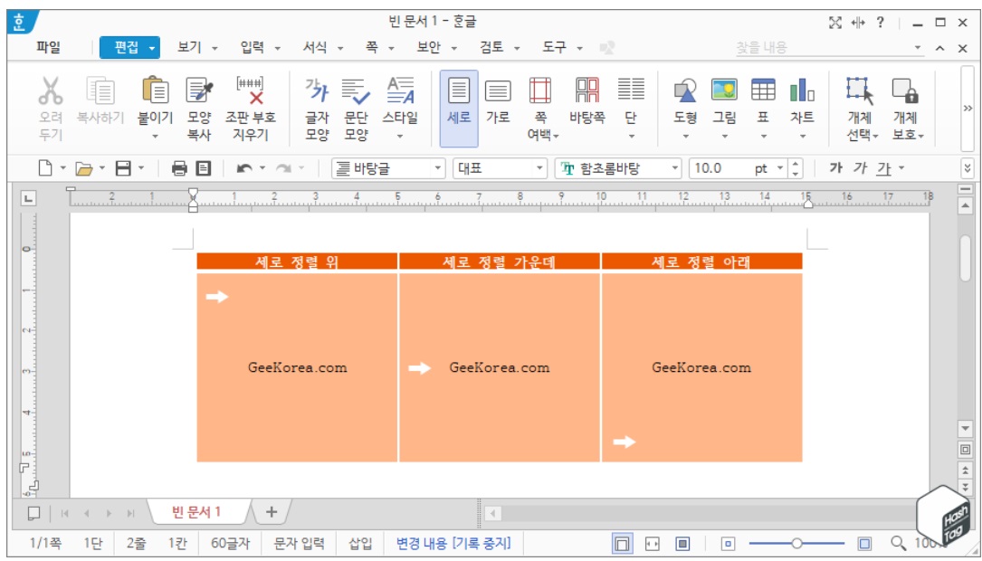This screenshot has width=982, height=561.
Task: Click the Print icon
Action: [179, 167]
